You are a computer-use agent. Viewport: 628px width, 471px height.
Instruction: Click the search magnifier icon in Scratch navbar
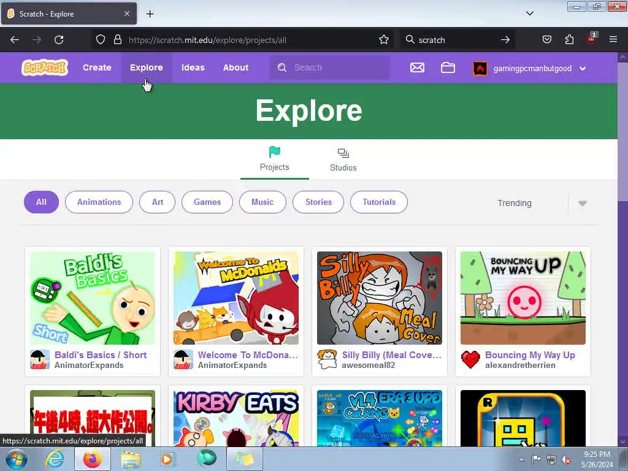[x=282, y=67]
